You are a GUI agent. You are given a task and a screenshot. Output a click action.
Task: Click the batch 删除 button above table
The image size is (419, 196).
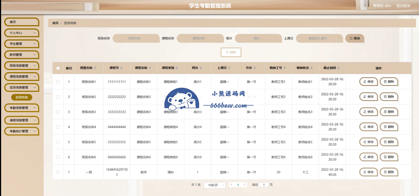[231, 52]
